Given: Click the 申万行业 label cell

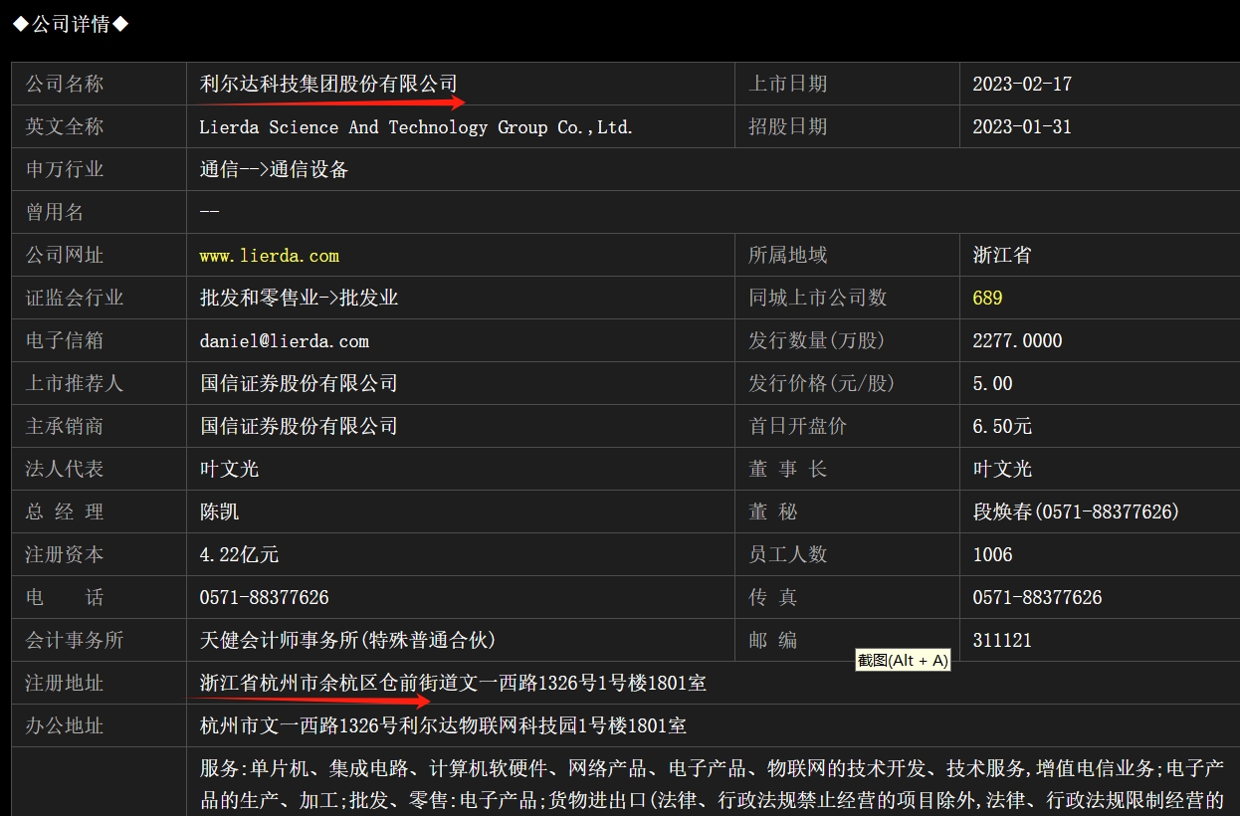Looking at the screenshot, I should tap(99, 170).
